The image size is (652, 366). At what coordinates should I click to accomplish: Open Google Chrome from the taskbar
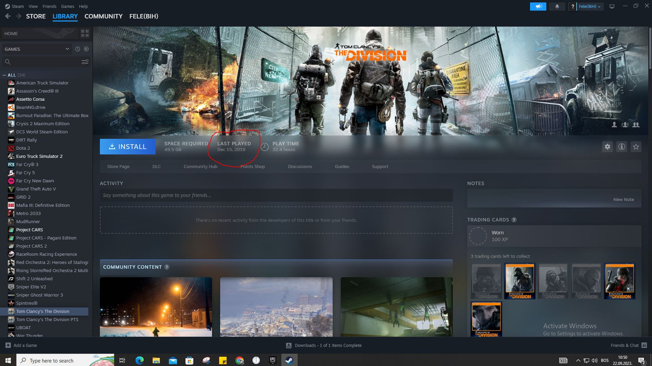(239, 360)
